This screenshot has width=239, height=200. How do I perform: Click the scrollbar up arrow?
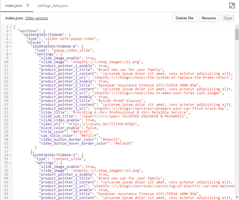(237, 27)
